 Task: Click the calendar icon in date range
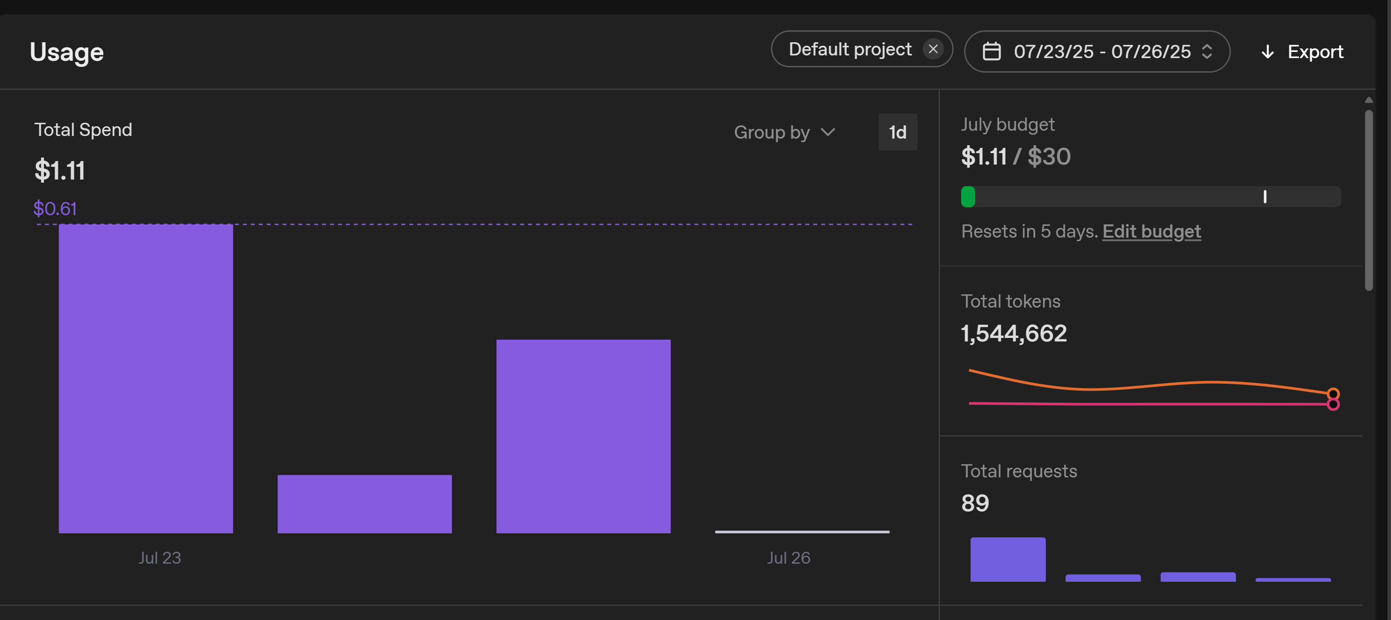991,51
